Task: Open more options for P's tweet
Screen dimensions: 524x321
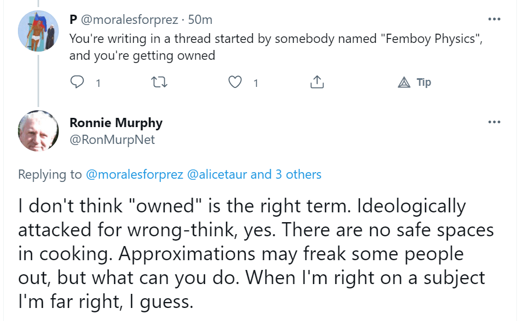Action: (x=494, y=19)
